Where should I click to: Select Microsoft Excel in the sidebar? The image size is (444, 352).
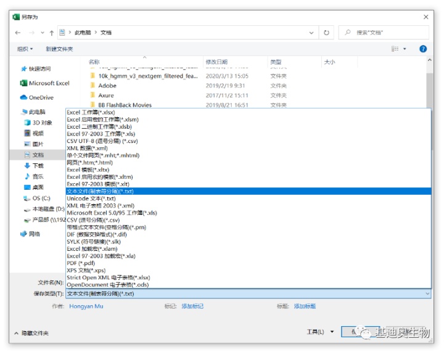point(45,83)
